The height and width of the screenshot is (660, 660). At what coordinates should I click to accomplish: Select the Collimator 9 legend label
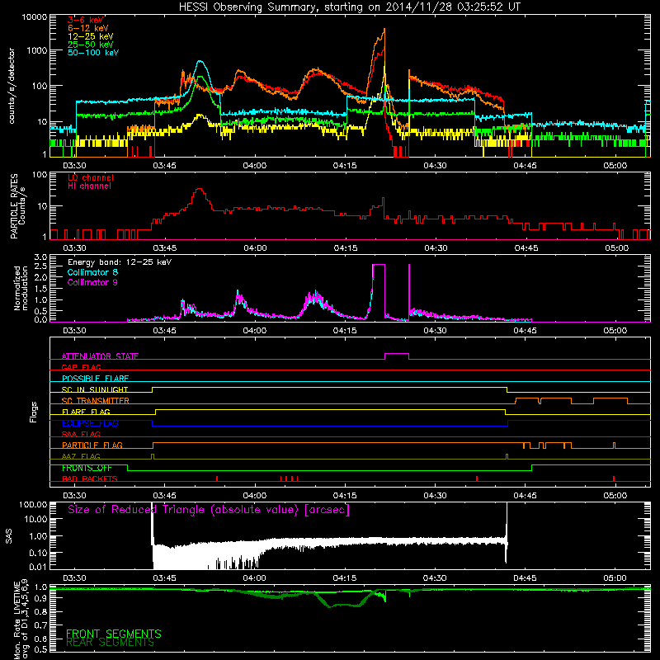tap(92, 282)
